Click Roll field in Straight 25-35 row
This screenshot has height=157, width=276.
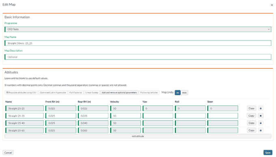coord(190,116)
